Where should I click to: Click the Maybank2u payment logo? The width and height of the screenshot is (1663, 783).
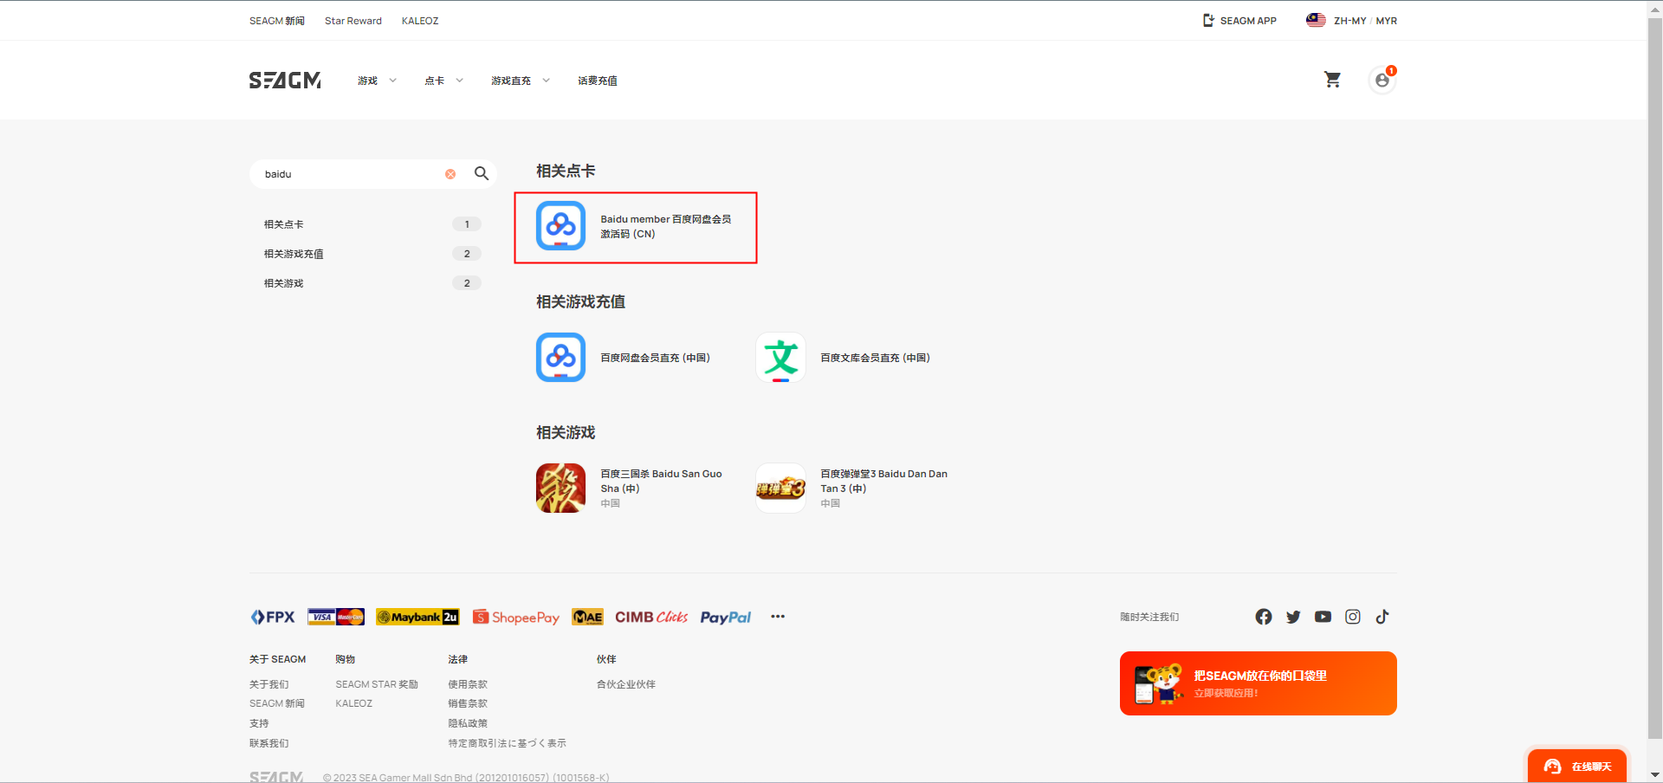pyautogui.click(x=417, y=617)
